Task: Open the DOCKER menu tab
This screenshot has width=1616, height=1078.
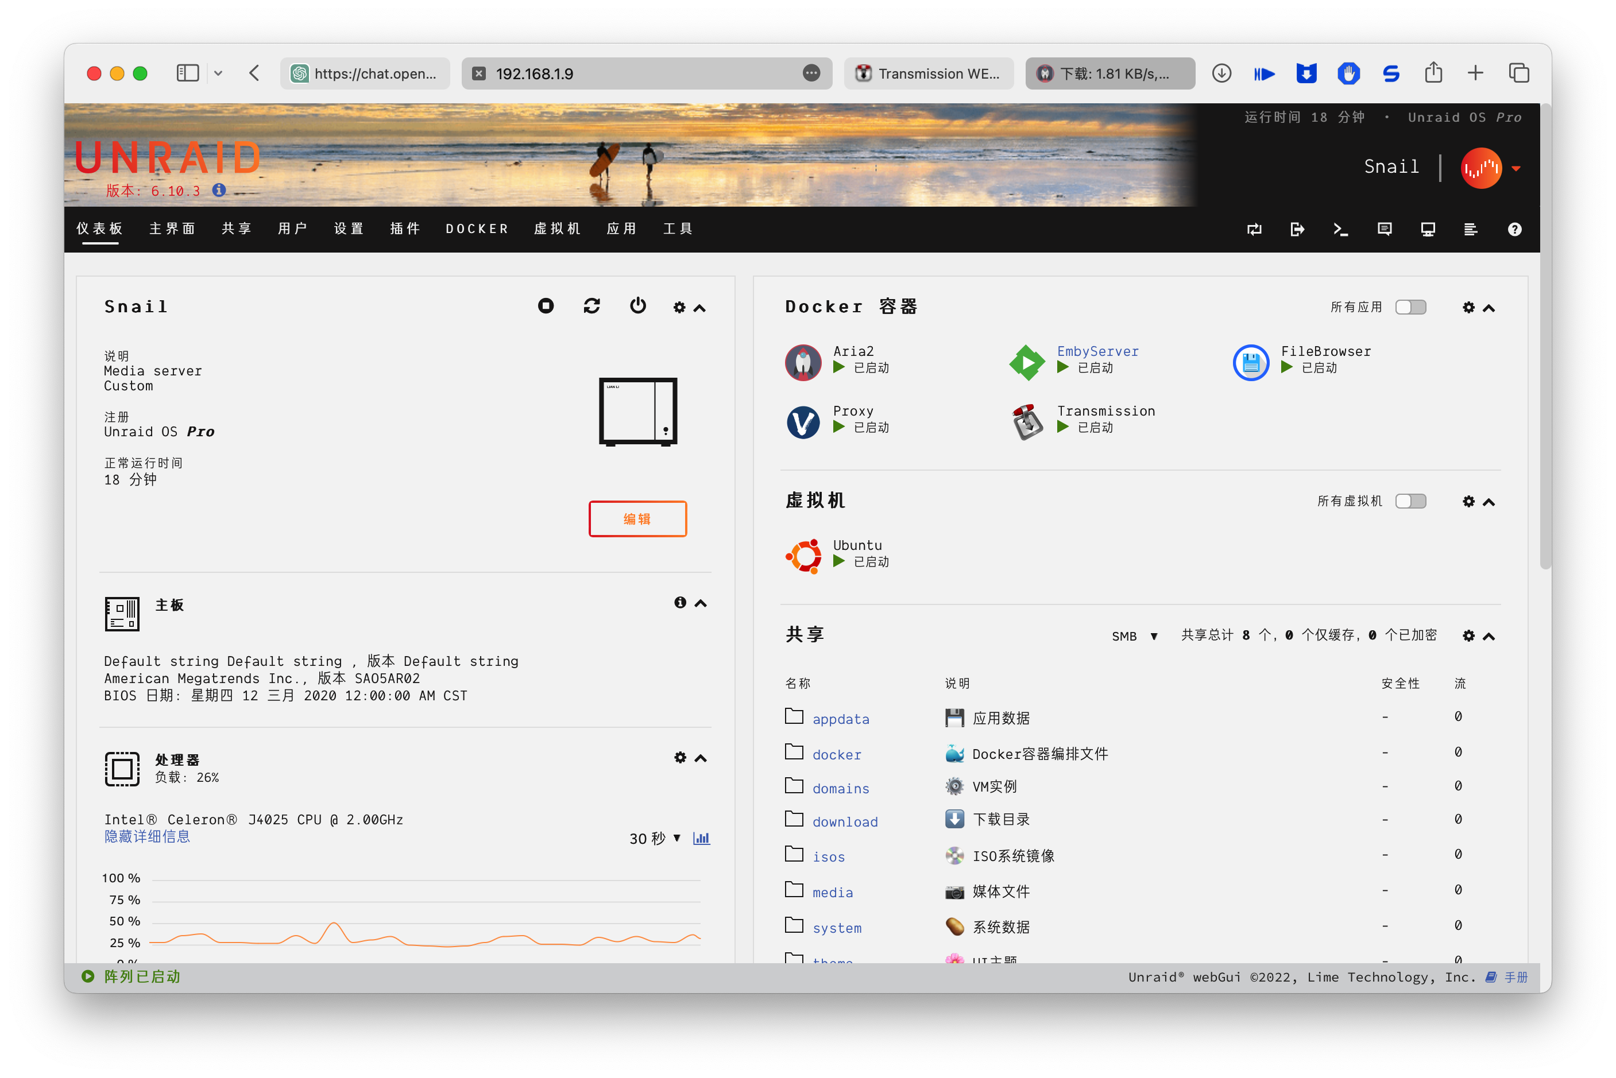Action: click(x=477, y=229)
